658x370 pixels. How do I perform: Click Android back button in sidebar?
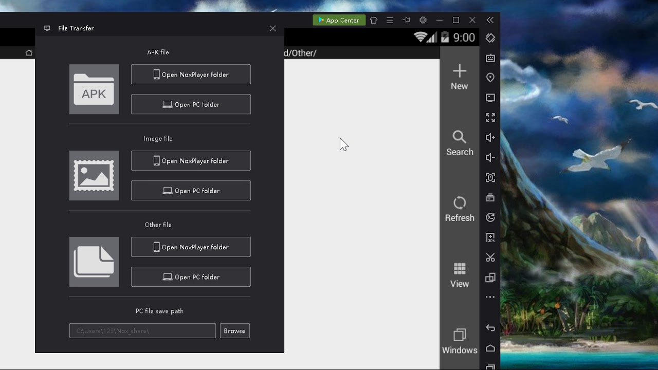coord(490,328)
